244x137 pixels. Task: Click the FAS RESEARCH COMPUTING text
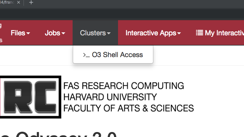click(124, 86)
